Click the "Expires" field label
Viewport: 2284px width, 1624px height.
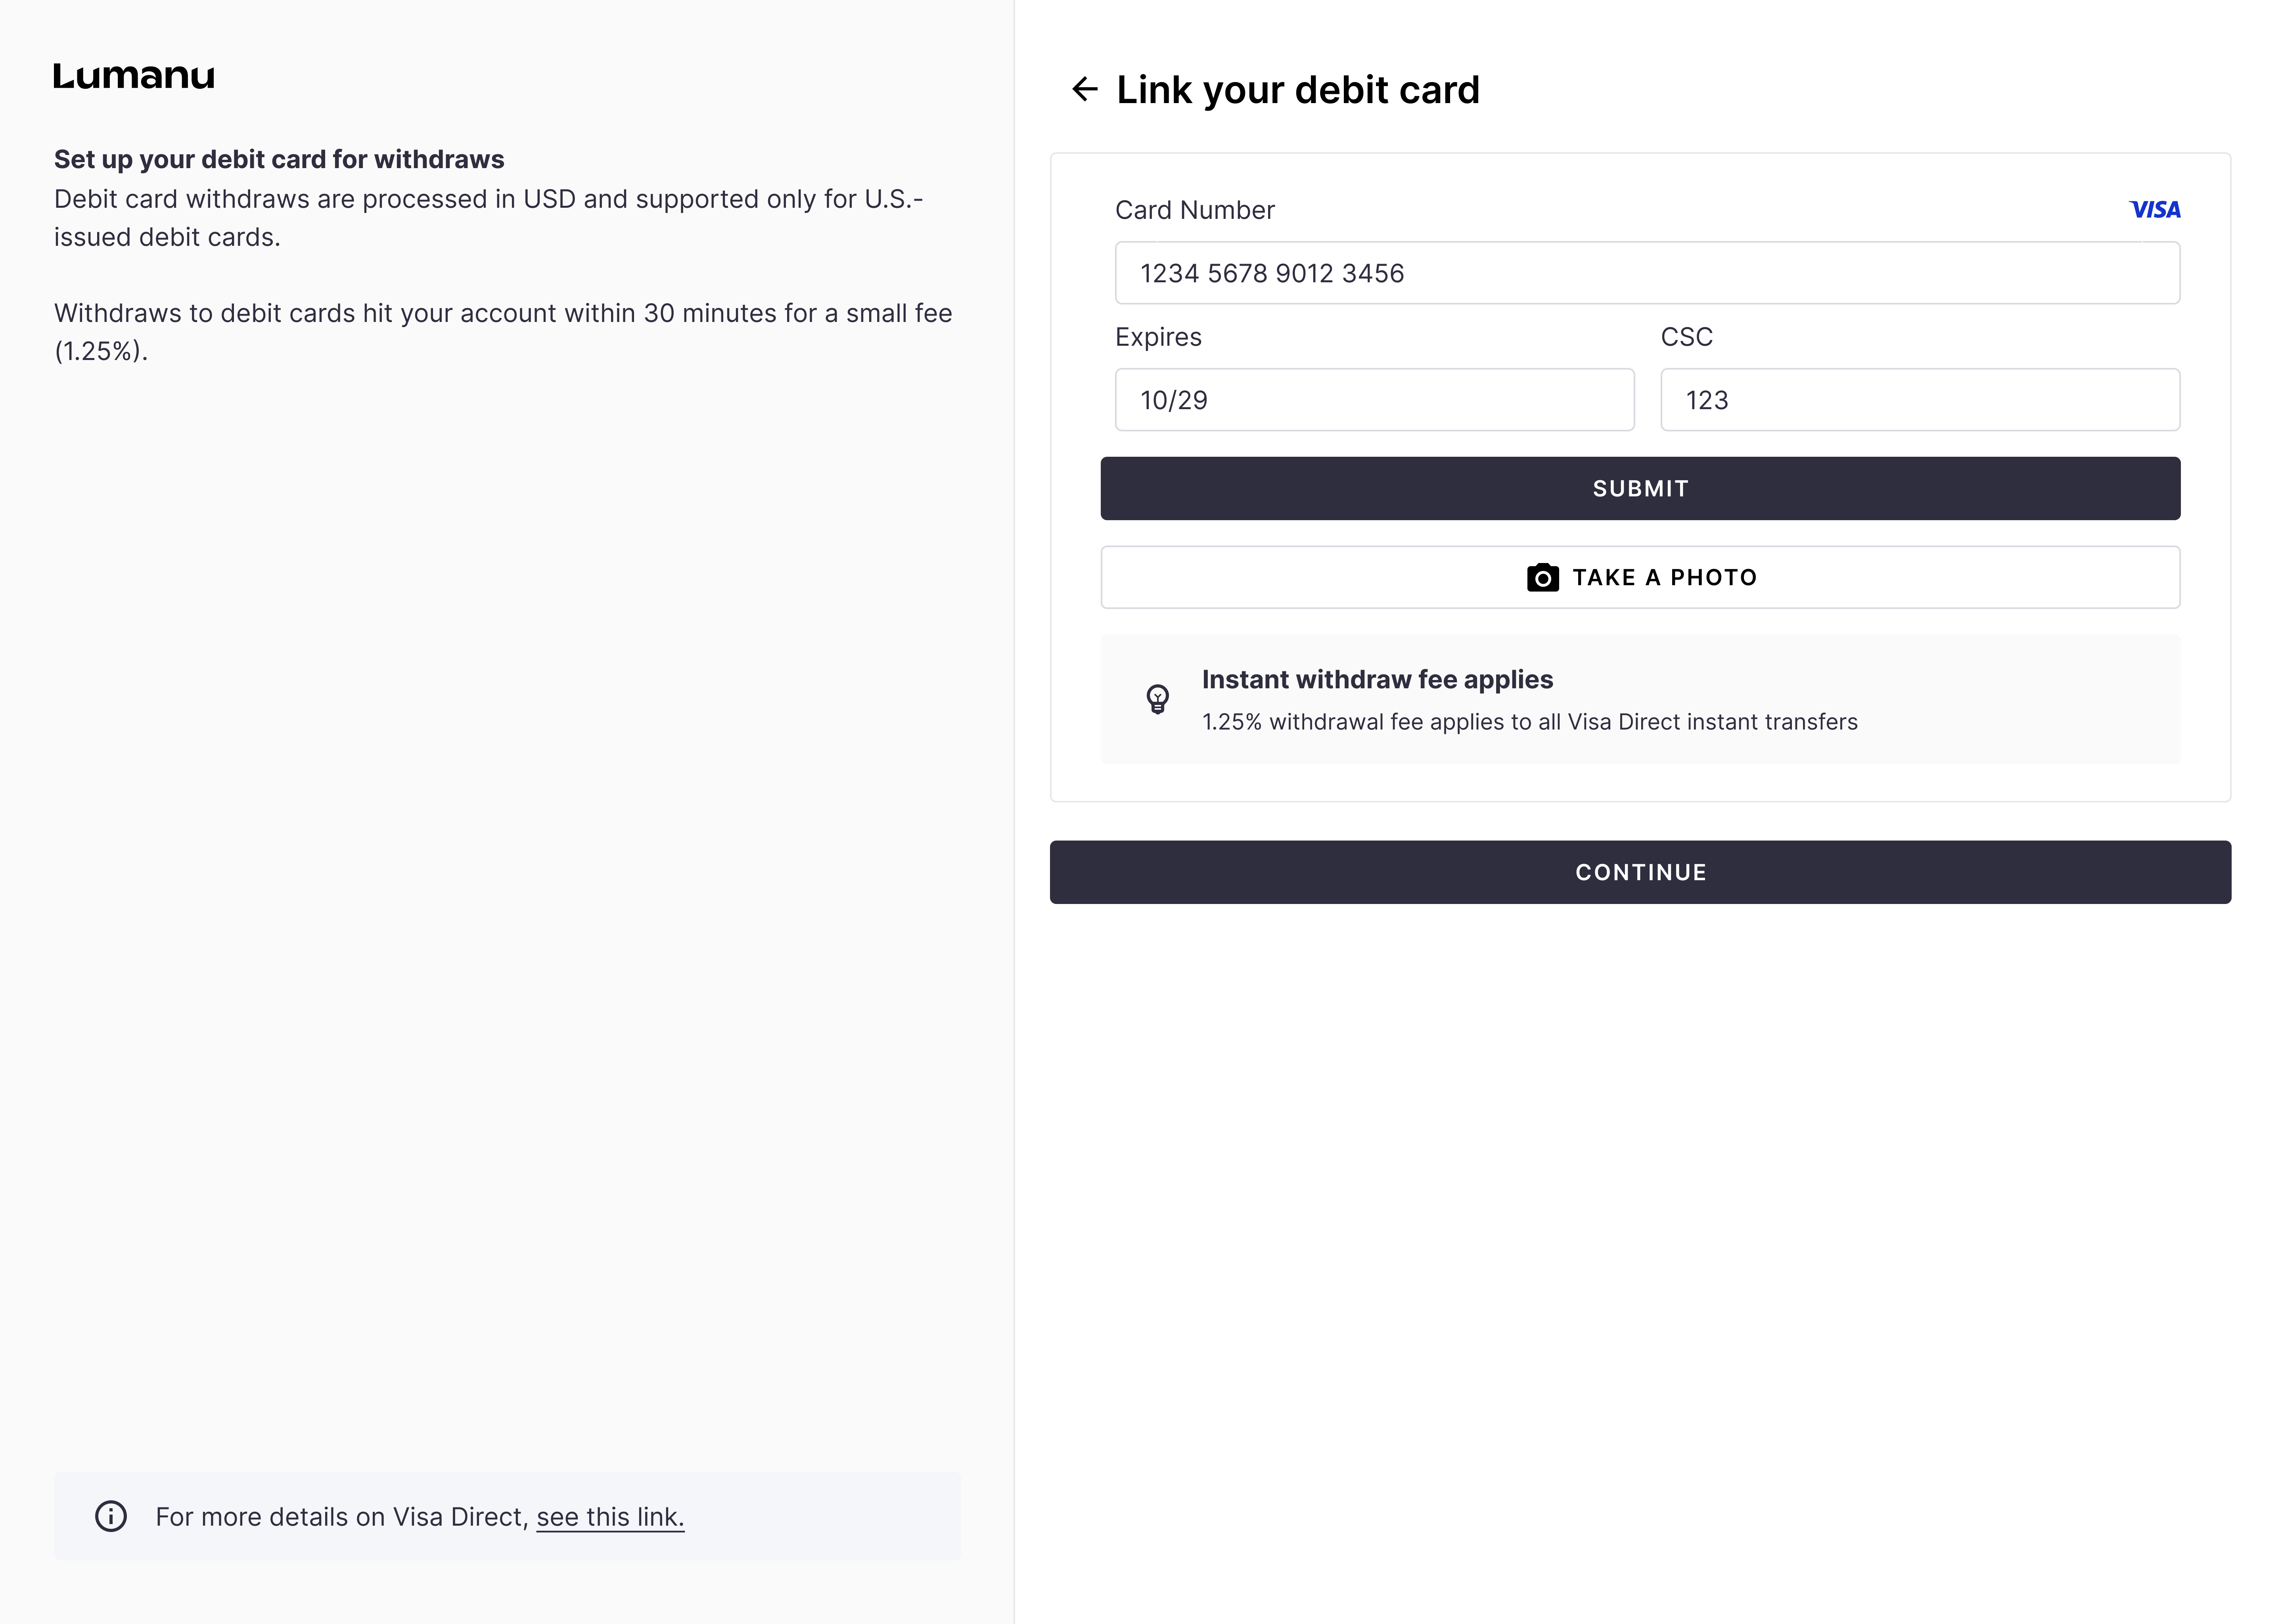click(1158, 337)
